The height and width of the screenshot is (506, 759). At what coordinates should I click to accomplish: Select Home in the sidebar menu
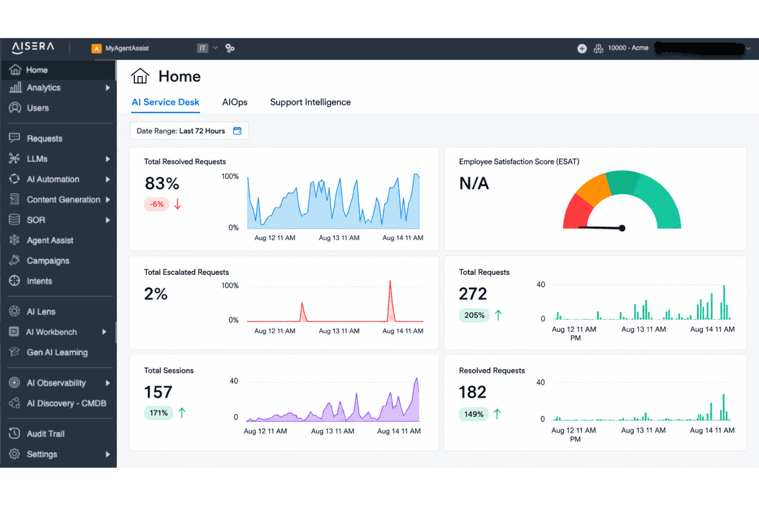click(x=58, y=70)
